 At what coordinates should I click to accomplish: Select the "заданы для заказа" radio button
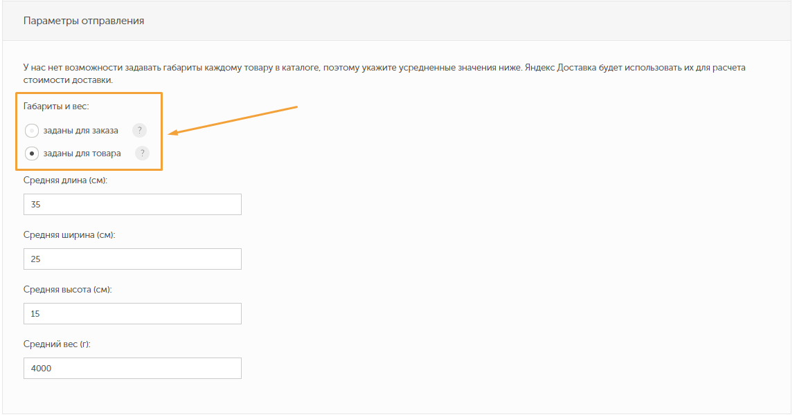click(x=32, y=131)
